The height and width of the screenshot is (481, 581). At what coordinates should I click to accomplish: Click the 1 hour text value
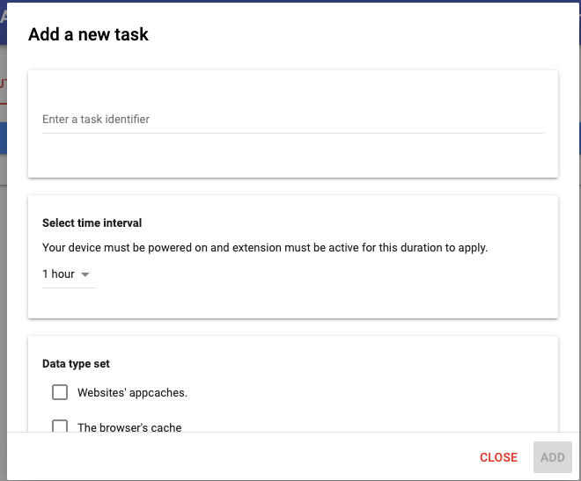click(58, 274)
